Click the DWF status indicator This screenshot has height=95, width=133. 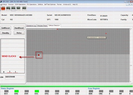tap(27, 91)
